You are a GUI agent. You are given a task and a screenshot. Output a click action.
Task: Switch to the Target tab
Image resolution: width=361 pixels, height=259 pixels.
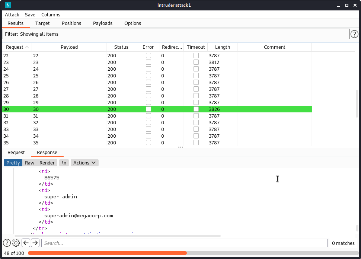(42, 23)
